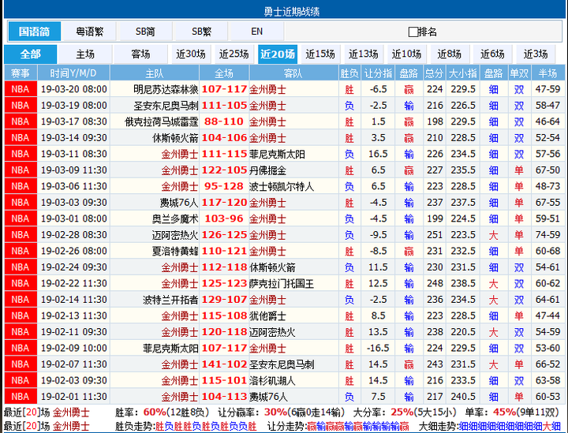This screenshot has width=568, height=433.
Task: Open 波士顿凯尔特人 team link
Action: [x=282, y=186]
